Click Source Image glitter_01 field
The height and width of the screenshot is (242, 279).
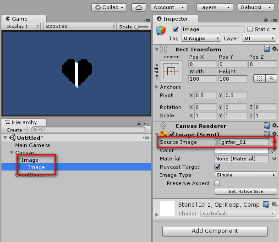(241, 142)
